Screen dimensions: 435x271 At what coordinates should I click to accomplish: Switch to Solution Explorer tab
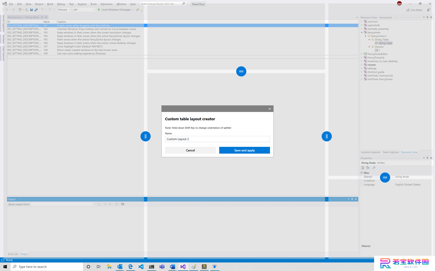tap(370, 152)
